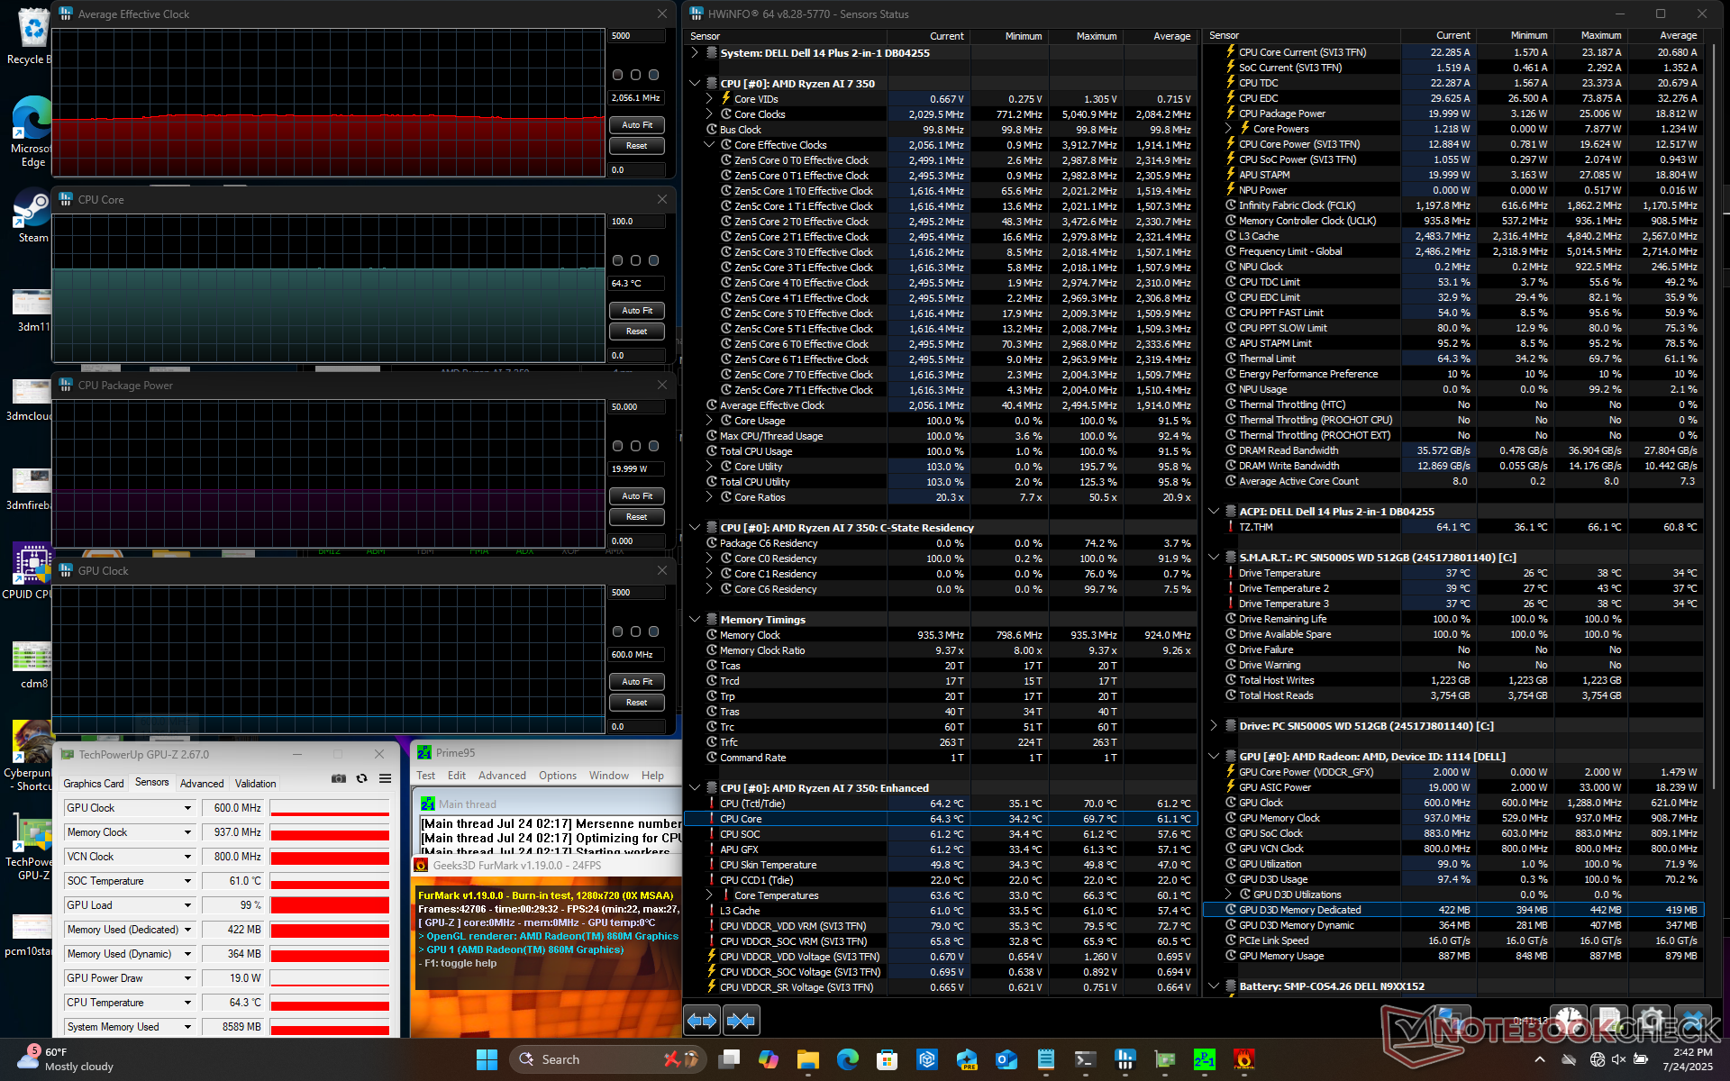The width and height of the screenshot is (1730, 1081).
Task: Open the Prime95 Options menu
Action: pyautogui.click(x=557, y=776)
